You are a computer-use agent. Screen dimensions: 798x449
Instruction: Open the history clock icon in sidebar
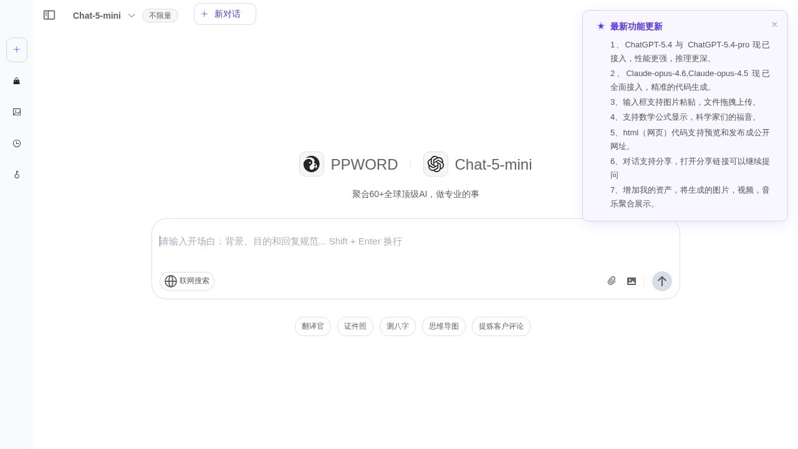[x=17, y=143]
